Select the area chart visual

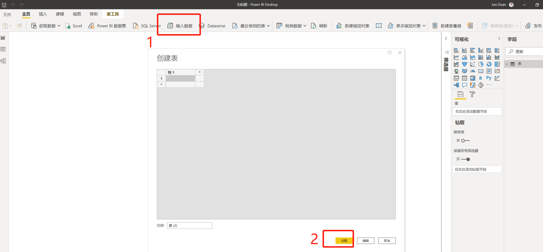coord(465,57)
